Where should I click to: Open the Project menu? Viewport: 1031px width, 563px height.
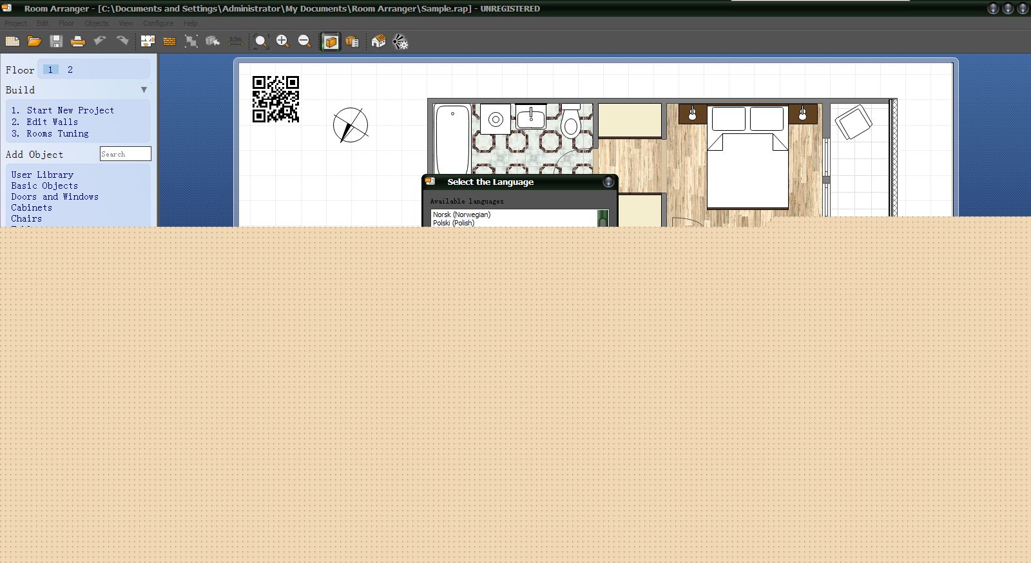(15, 23)
